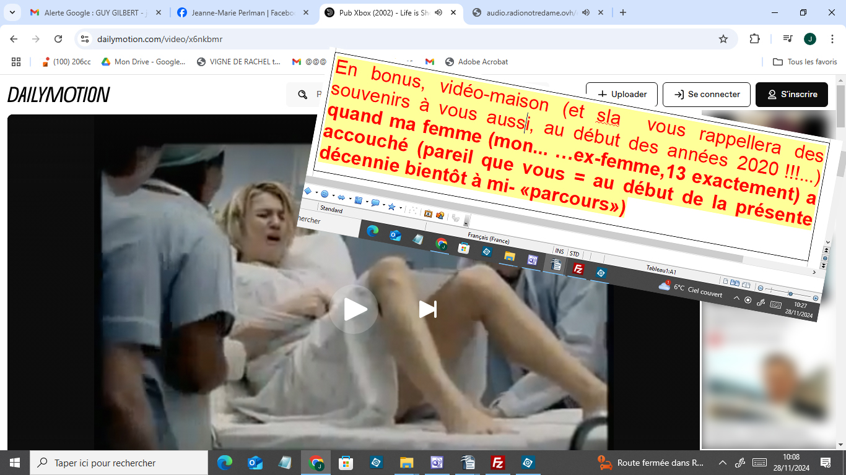Close the audio.radionotredame.ovh tab
This screenshot has width=846, height=475.
pyautogui.click(x=600, y=12)
